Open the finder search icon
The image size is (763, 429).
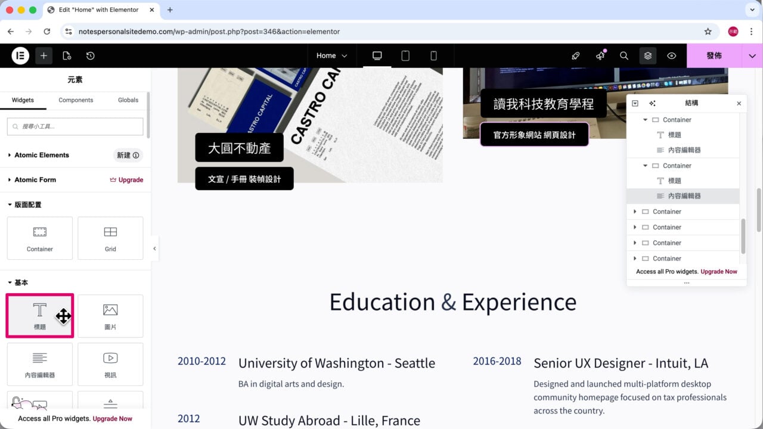point(624,55)
